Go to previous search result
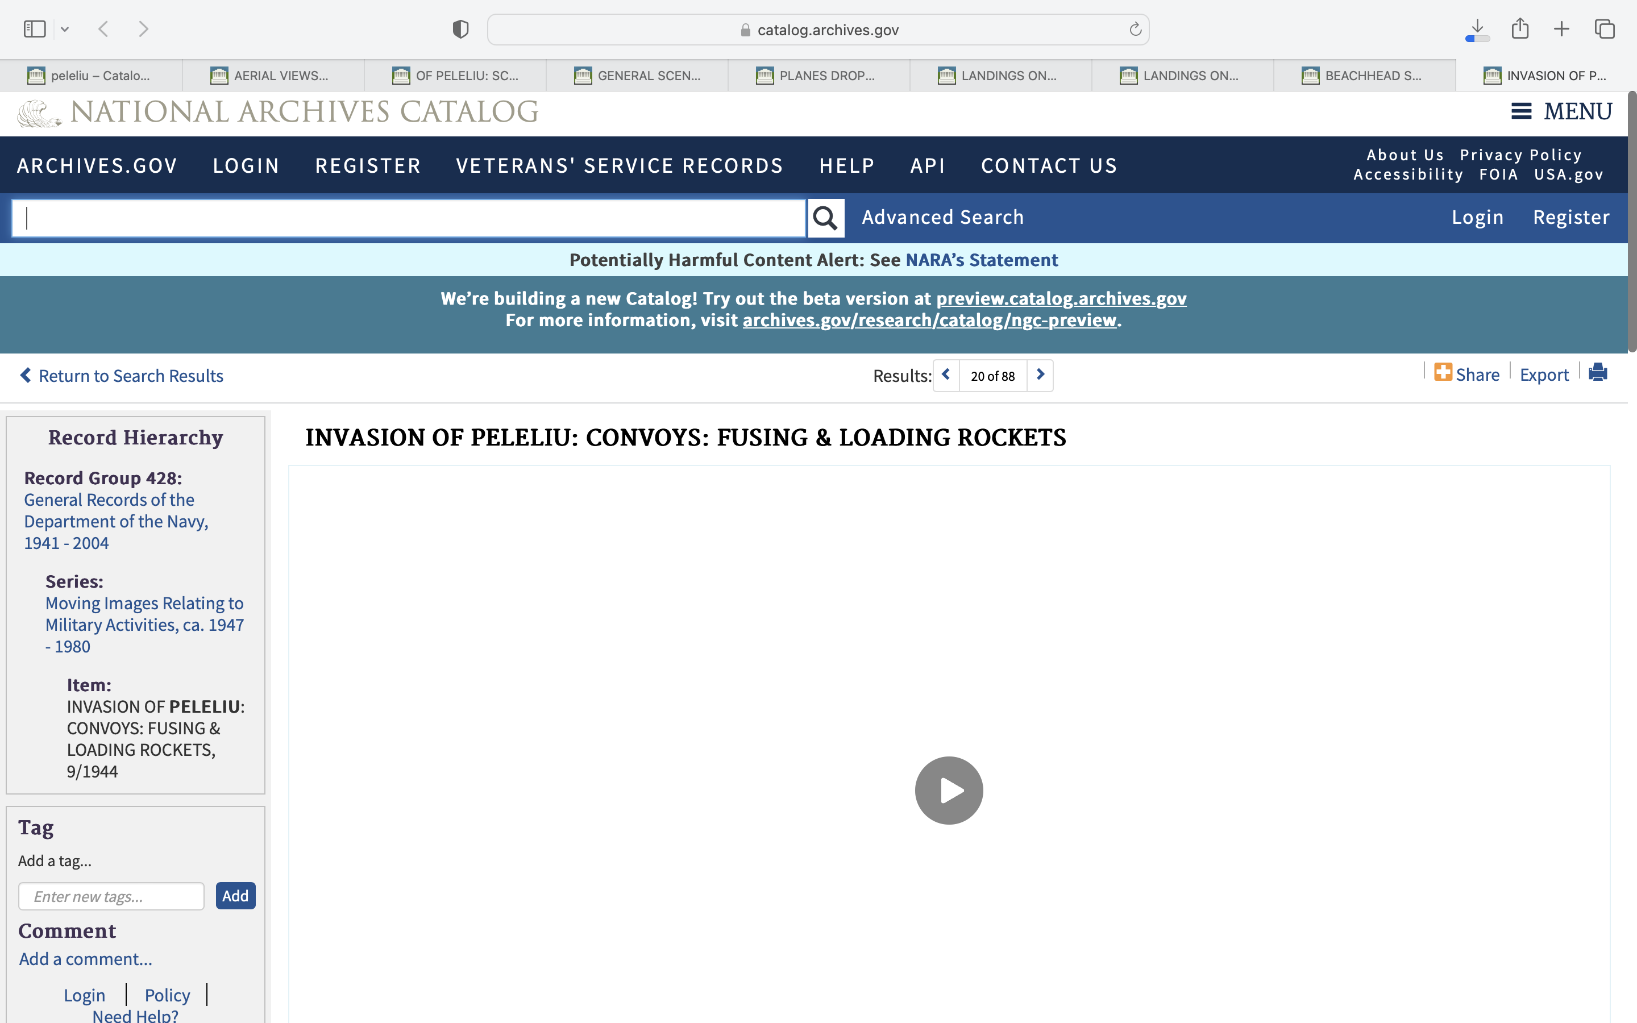Screen dimensions: 1637x1023 point(946,375)
